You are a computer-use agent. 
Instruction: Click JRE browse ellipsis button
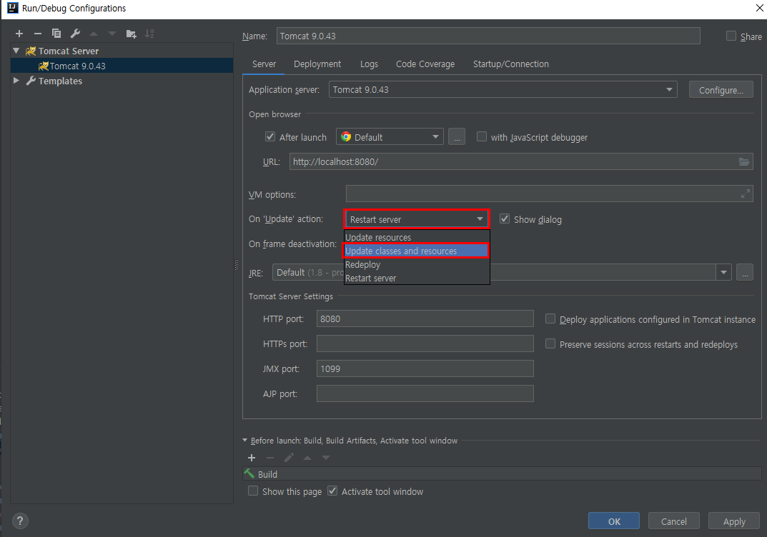(x=745, y=272)
